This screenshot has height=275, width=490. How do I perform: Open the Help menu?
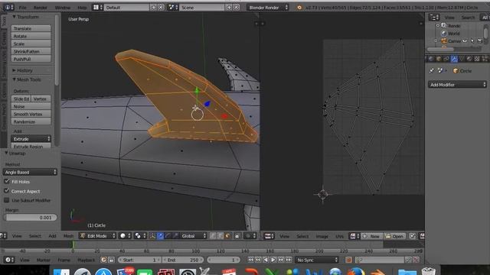[x=82, y=8]
